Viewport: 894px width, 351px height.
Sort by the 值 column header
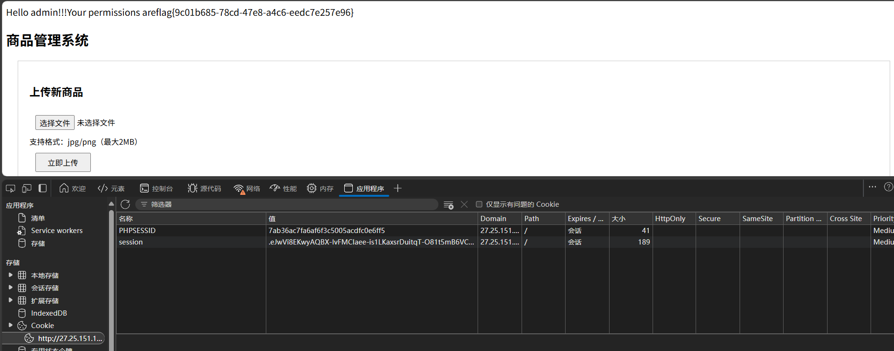point(372,219)
